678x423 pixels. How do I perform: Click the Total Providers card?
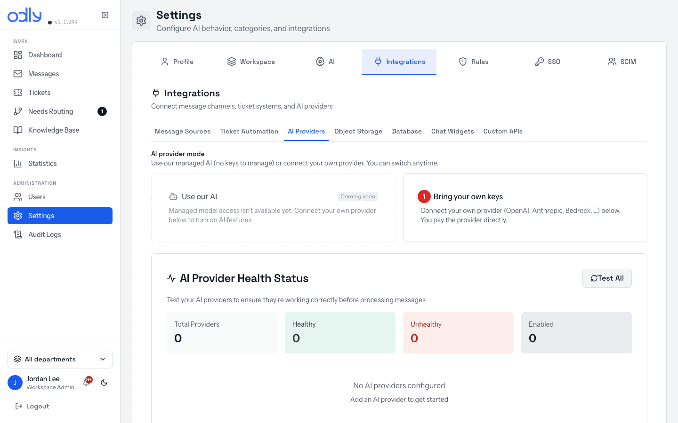click(222, 333)
